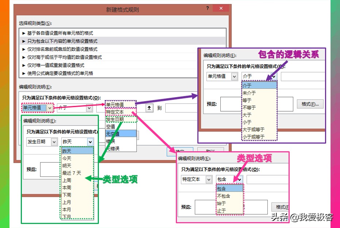Pick 始于 from the text-match list
Viewport: 340px width, 228px height.
tap(230, 203)
